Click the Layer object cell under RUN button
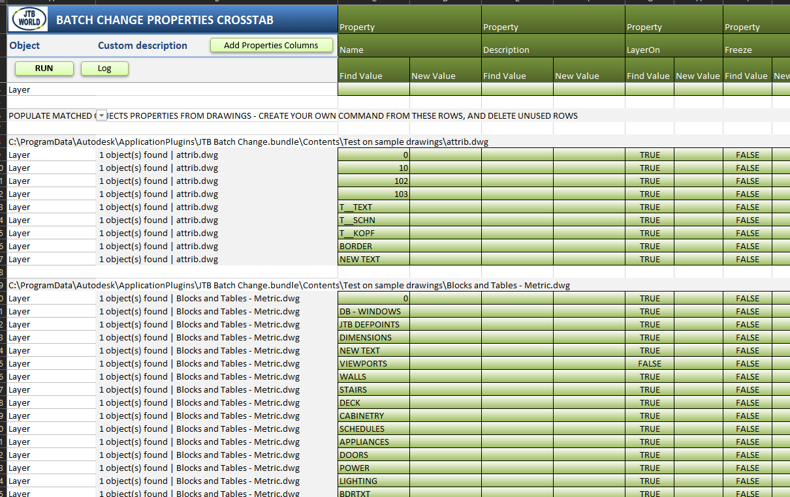Screen dimensions: 790x497 pyautogui.click(x=52, y=89)
